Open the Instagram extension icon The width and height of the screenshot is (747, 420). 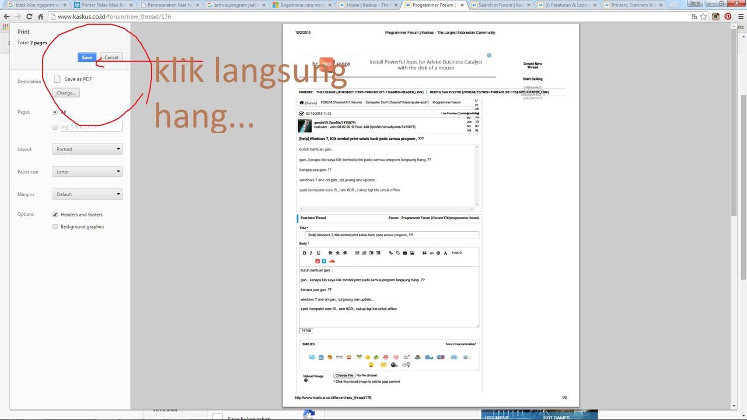716,16
